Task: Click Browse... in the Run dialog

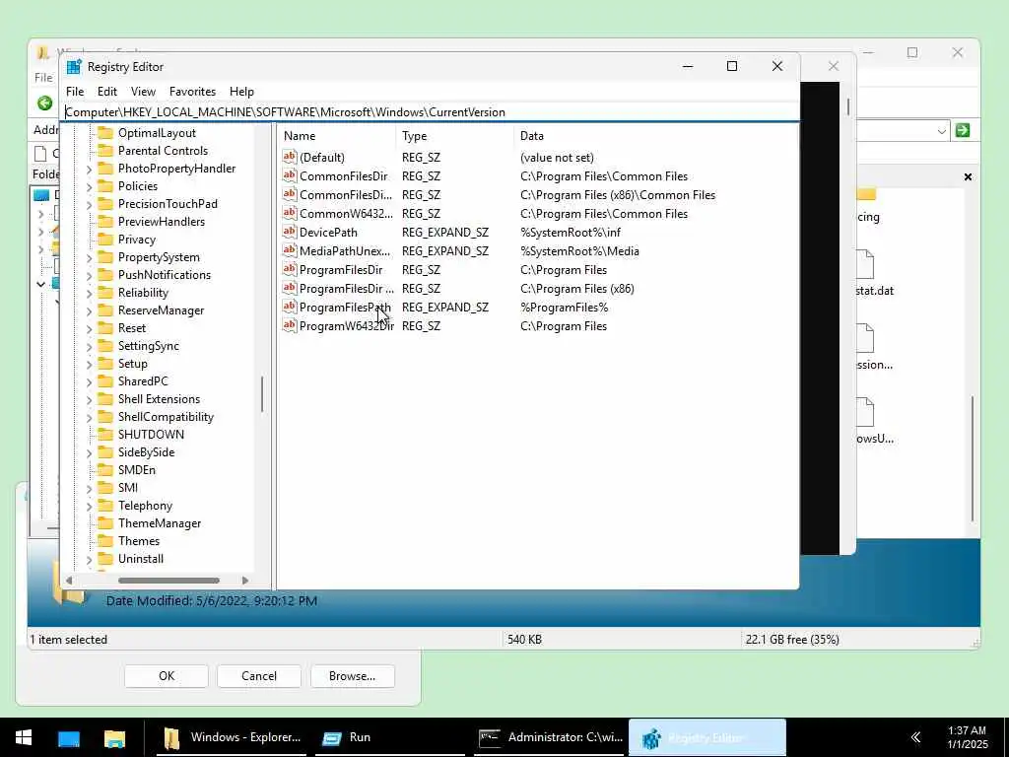Action: tap(352, 676)
